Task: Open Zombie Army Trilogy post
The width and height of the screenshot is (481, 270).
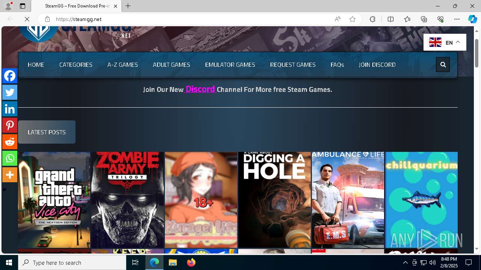Action: 127,199
